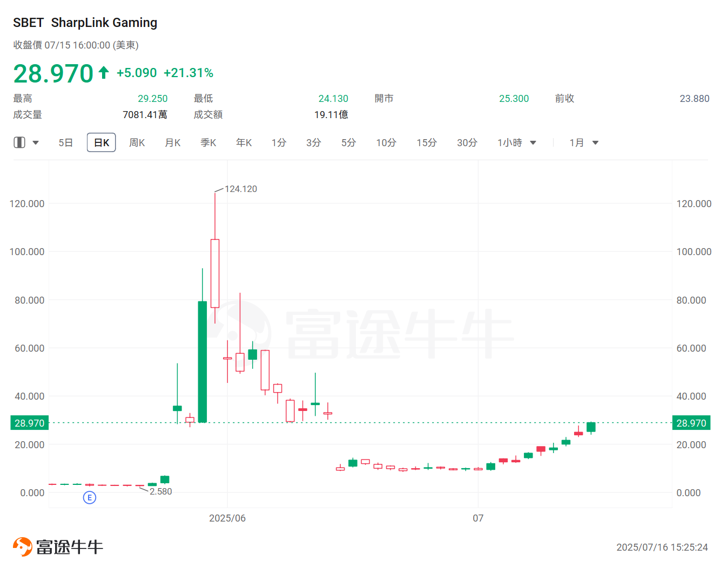Select the 月K timeframe
The image size is (721, 569).
[x=172, y=143]
